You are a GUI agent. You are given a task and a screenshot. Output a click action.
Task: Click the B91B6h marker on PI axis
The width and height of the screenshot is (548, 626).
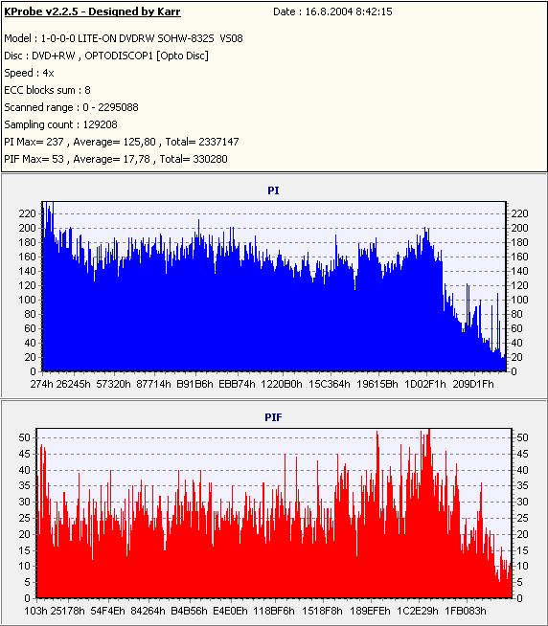194,384
